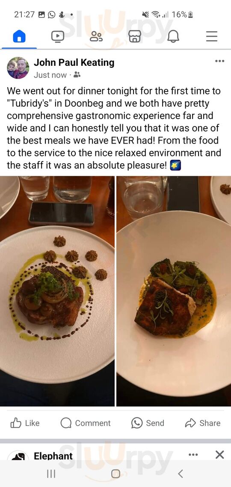Image resolution: width=231 pixels, height=487 pixels.
Task: Open the Marketplace storefront icon
Action: point(135,37)
